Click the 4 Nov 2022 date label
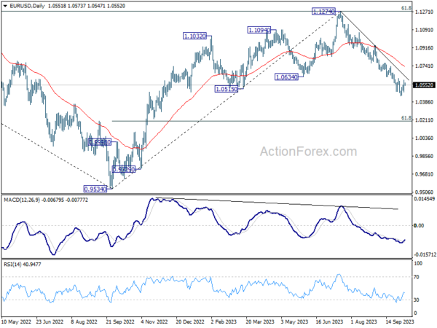 [x=154, y=322]
